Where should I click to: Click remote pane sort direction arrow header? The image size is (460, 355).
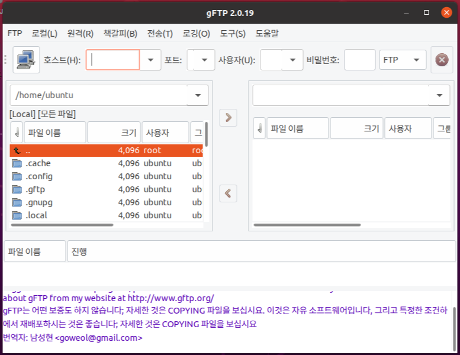tap(259, 128)
